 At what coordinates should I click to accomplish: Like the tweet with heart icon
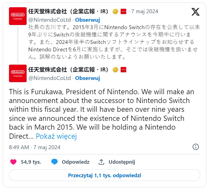[13, 162]
